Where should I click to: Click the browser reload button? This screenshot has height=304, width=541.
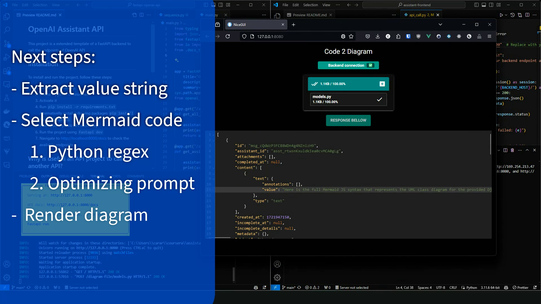[228, 36]
